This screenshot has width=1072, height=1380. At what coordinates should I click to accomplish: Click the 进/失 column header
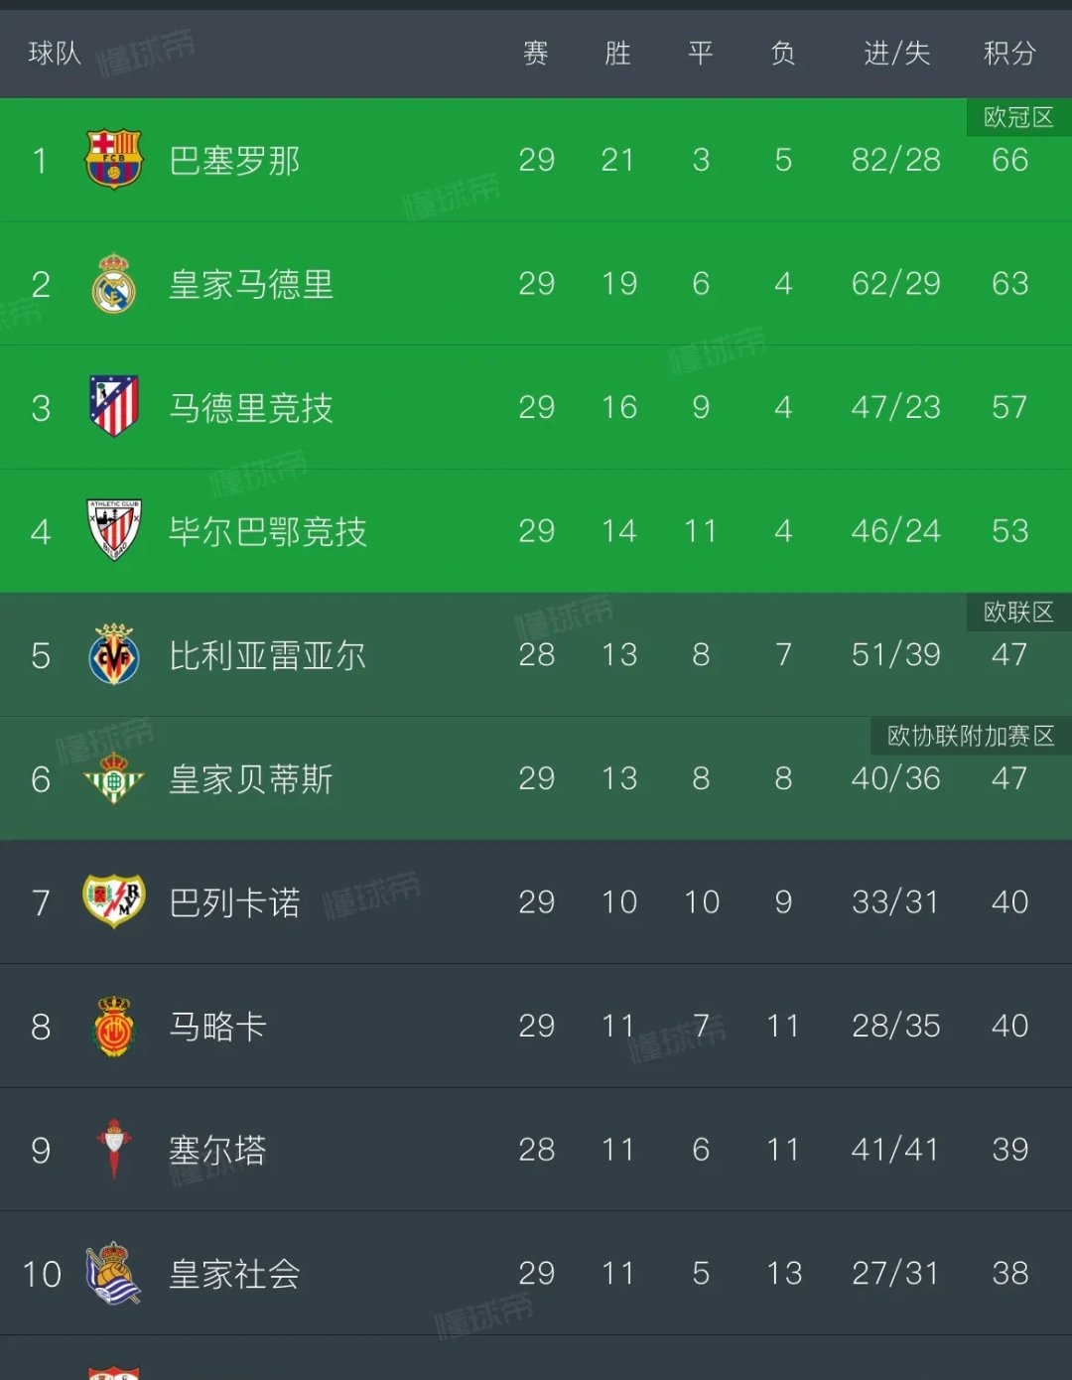click(896, 53)
